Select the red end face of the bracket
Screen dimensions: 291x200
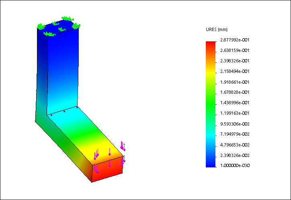point(108,169)
